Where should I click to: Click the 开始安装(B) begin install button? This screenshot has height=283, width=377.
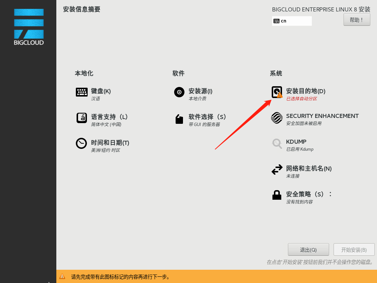354,249
